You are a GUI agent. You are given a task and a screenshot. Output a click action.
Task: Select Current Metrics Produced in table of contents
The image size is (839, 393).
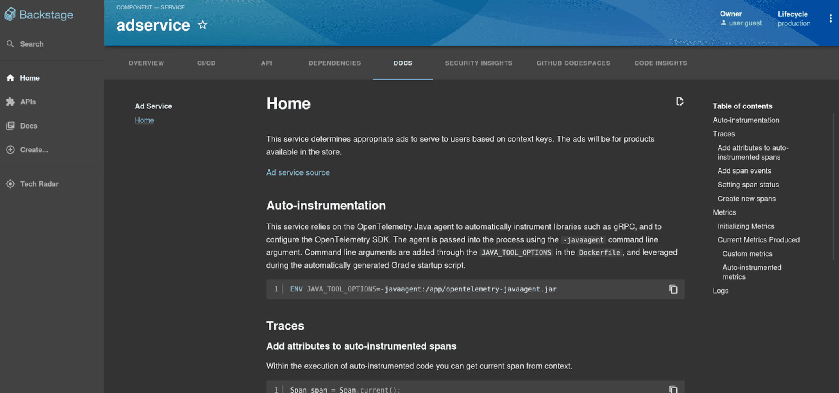point(758,240)
